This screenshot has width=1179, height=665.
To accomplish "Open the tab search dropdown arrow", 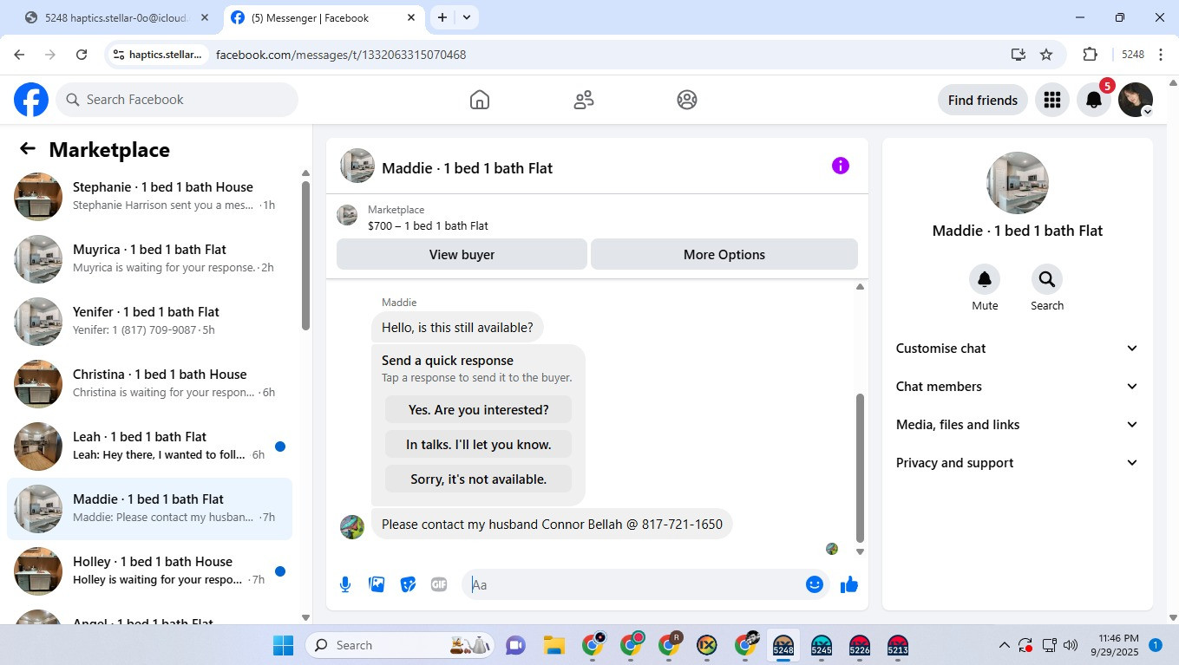I will pyautogui.click(x=467, y=17).
